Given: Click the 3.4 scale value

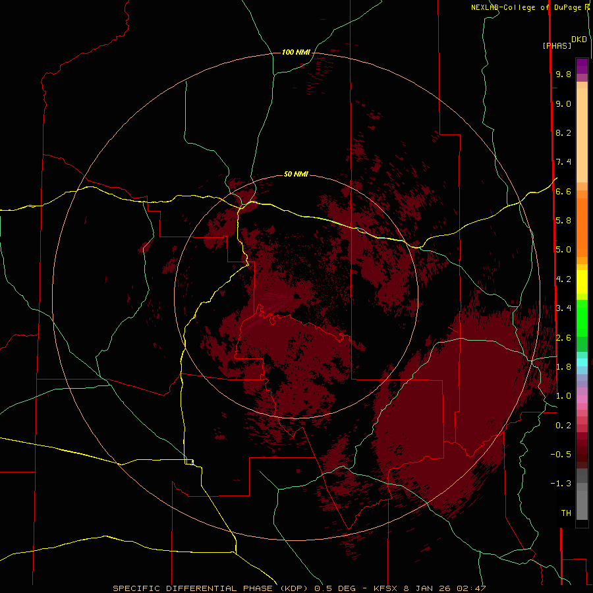Looking at the screenshot, I should click(563, 308).
